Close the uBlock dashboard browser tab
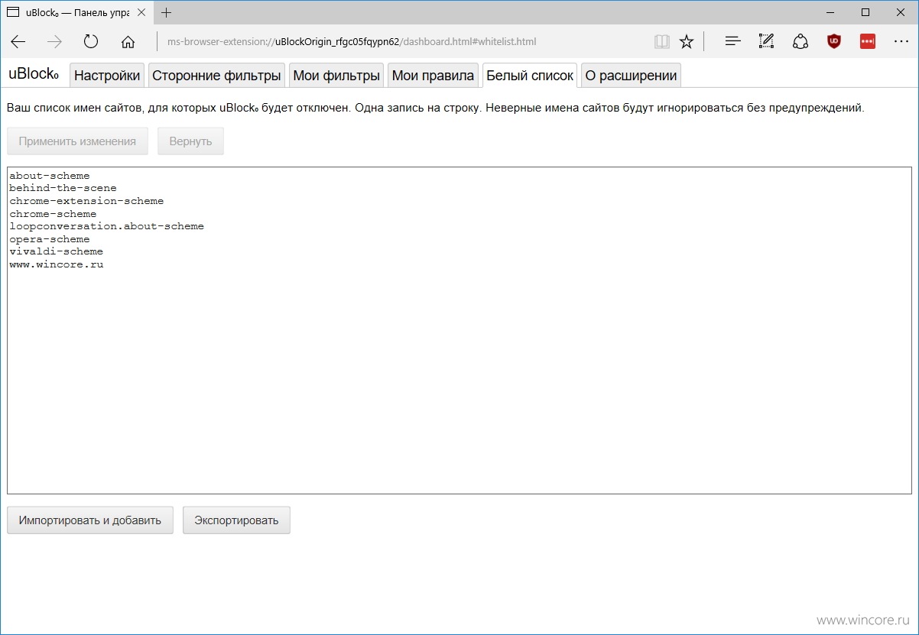 (141, 13)
